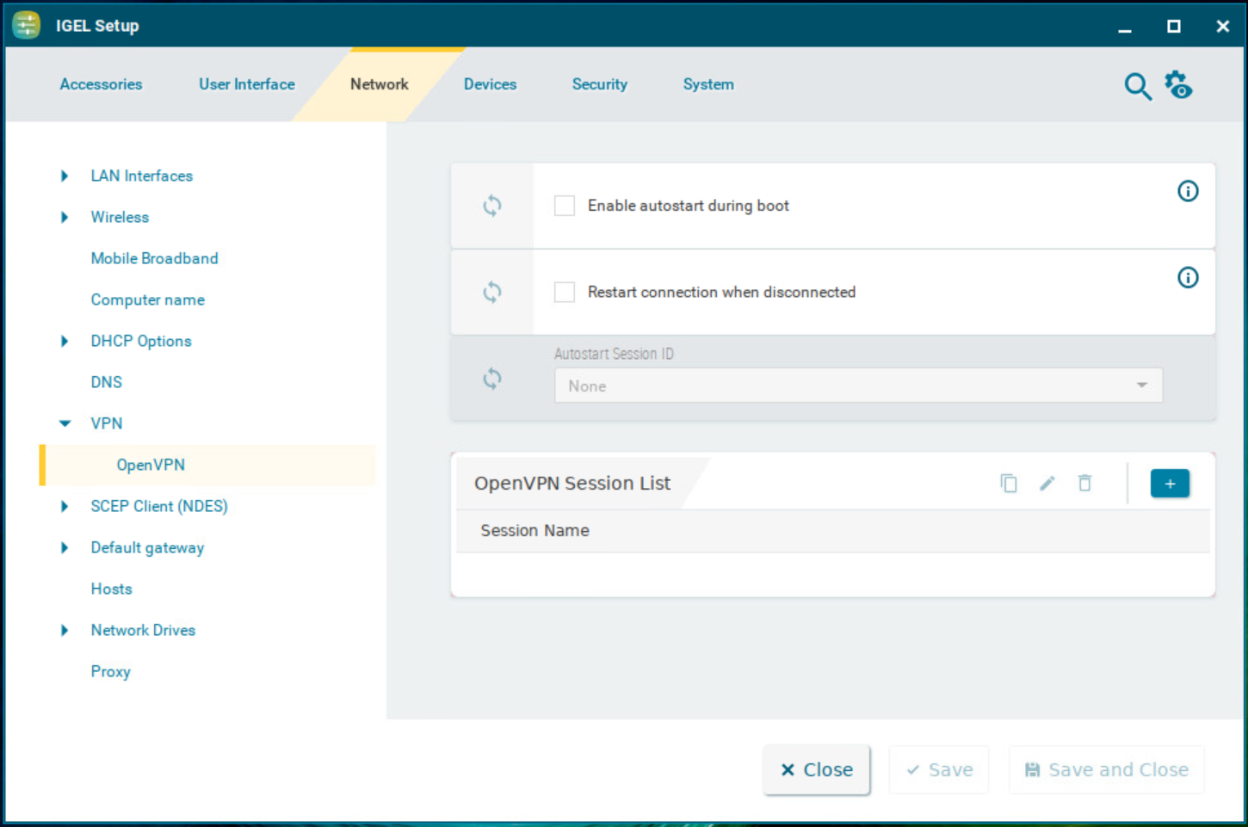1248x827 pixels.
Task: Click the search magnifier icon
Action: (1137, 86)
